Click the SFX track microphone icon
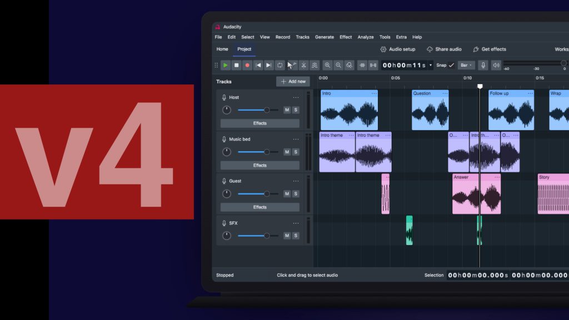Screen dimensions: 569x320 (x=224, y=223)
